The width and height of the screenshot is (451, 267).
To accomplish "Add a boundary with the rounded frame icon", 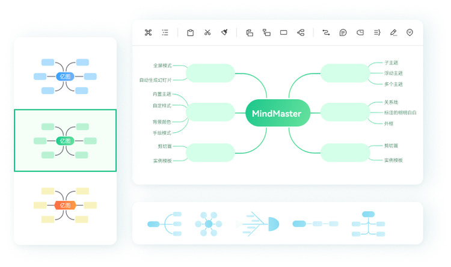I will [x=360, y=32].
